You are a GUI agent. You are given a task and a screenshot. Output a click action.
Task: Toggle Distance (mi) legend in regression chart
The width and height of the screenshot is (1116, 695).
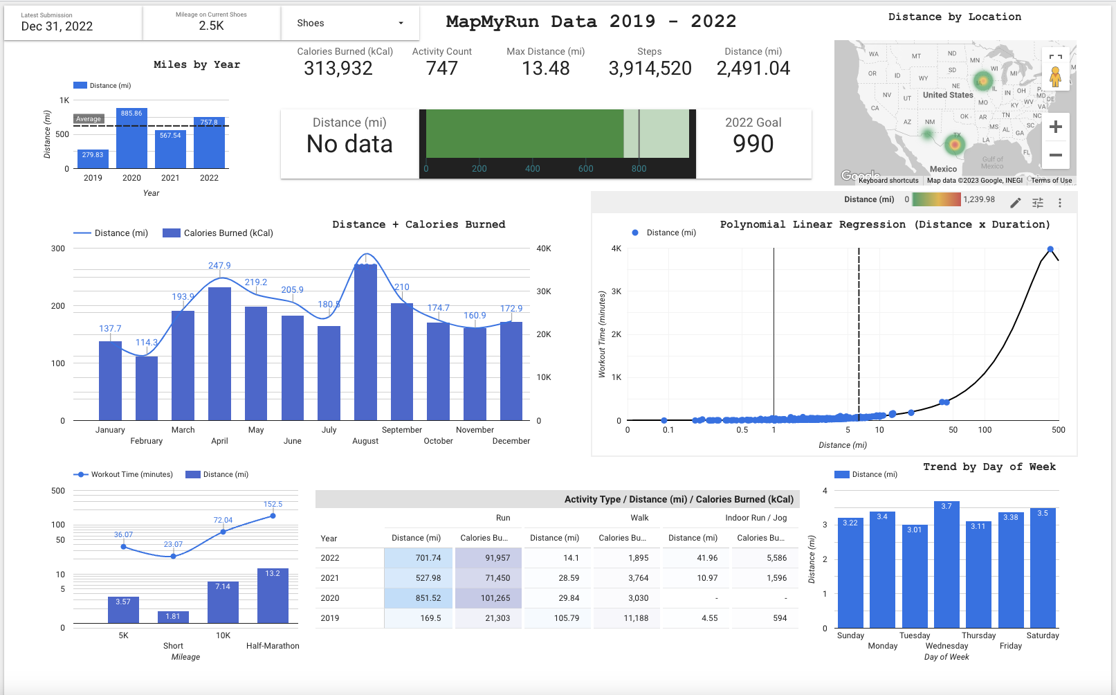tap(664, 233)
